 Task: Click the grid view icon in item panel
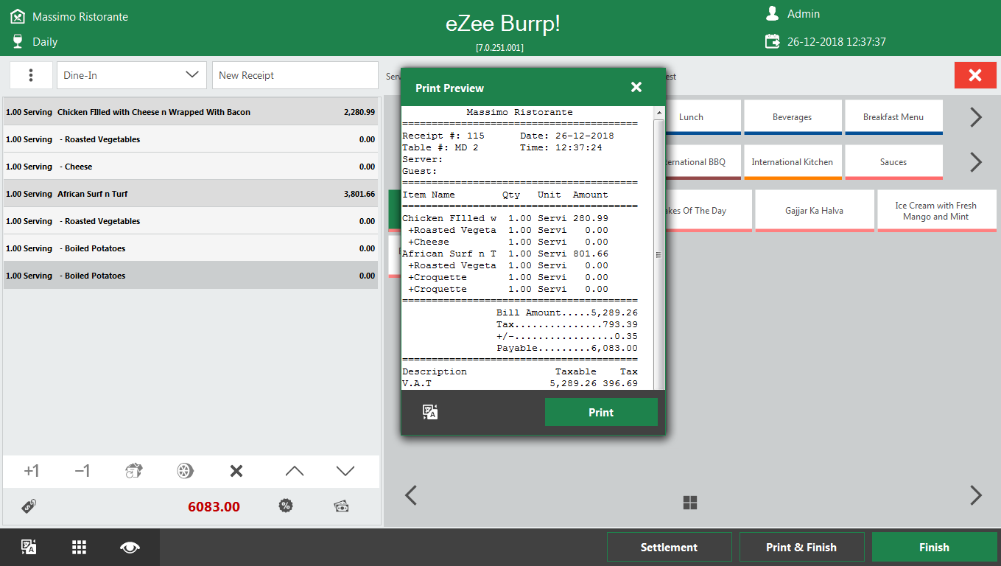(x=690, y=503)
